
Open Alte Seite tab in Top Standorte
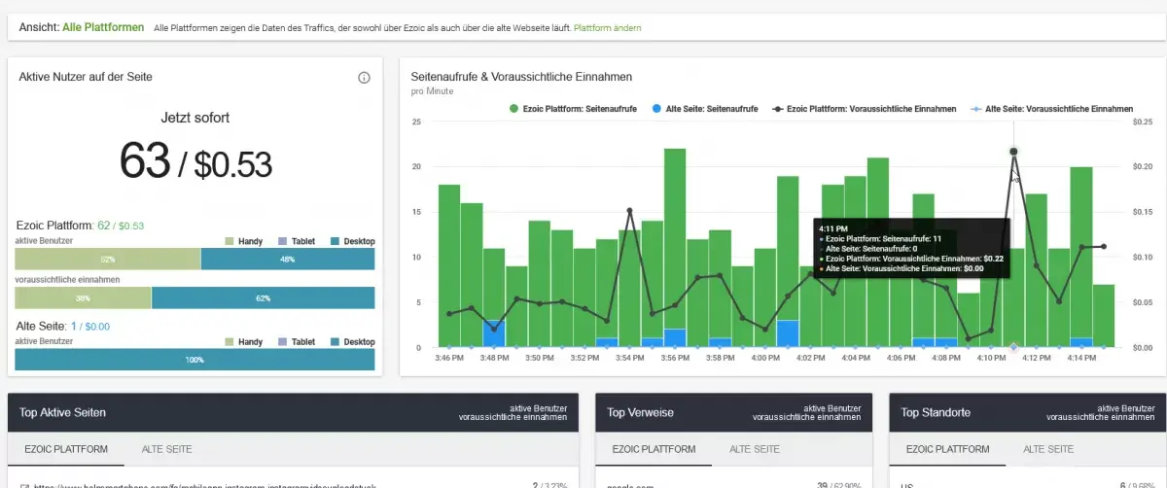1048,449
